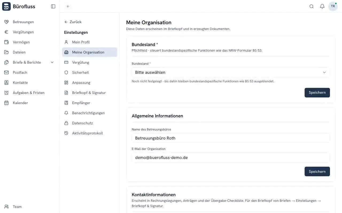The height and width of the screenshot is (213, 342).
Task: Save Bundesland with Speichern button
Action: 317,93
